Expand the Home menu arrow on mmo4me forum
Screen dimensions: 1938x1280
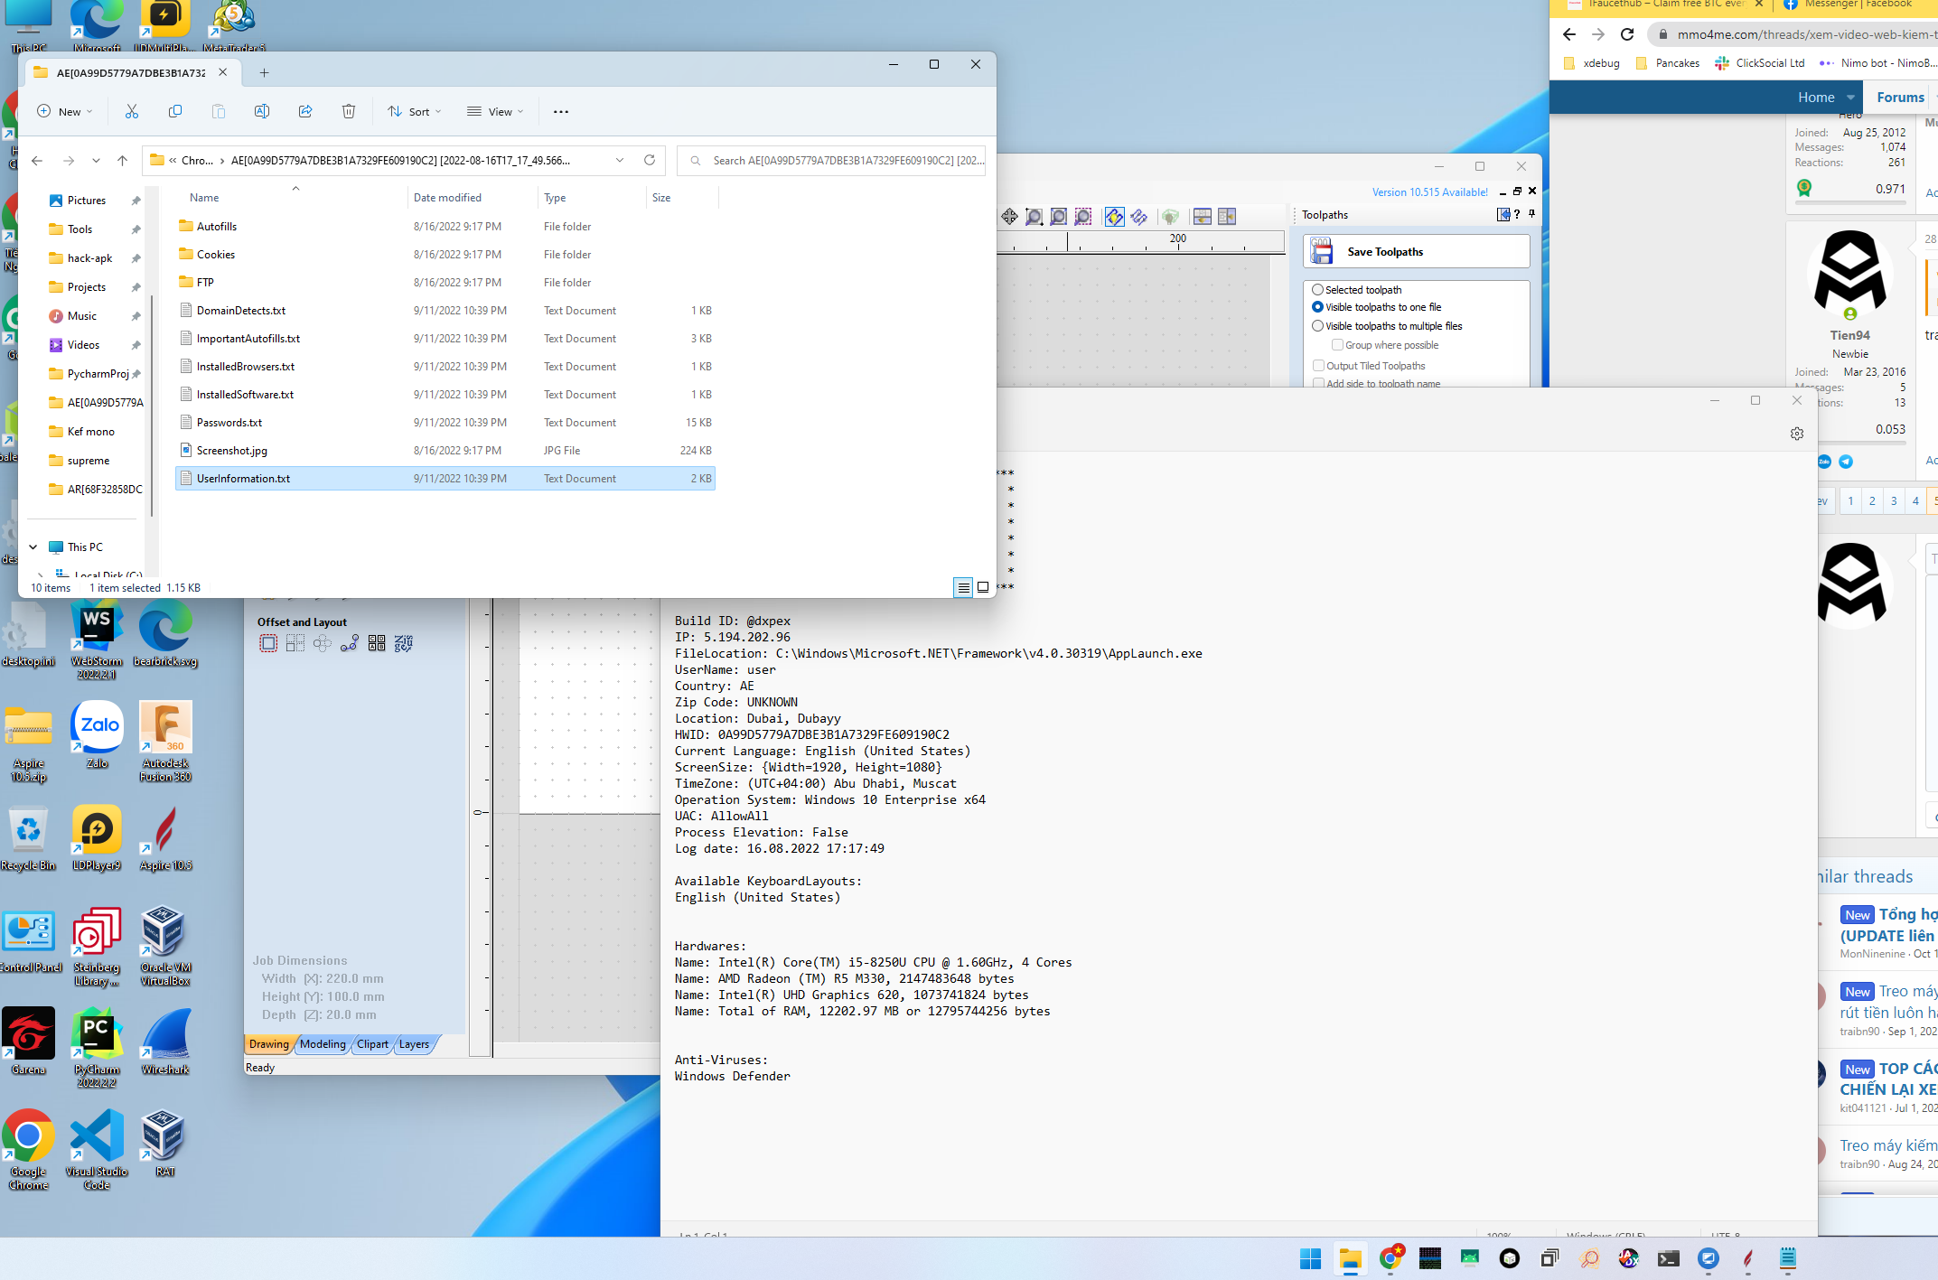pyautogui.click(x=1850, y=98)
